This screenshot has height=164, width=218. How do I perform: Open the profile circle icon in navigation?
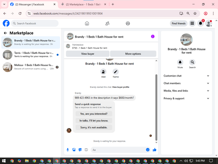(x=128, y=23)
